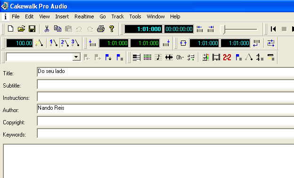The image size is (294, 178).
Task: Click the Undo arrow icon
Action: [79, 29]
